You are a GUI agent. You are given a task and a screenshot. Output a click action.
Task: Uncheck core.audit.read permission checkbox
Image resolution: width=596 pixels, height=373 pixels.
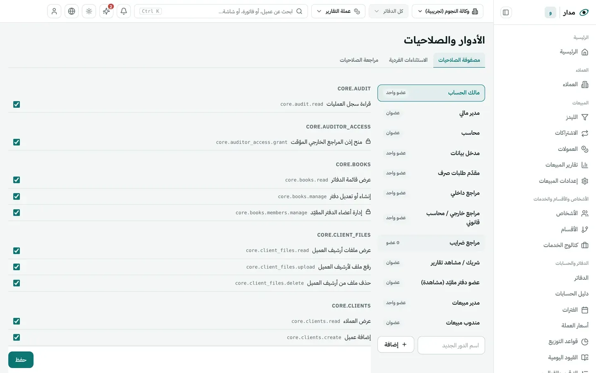point(17,104)
